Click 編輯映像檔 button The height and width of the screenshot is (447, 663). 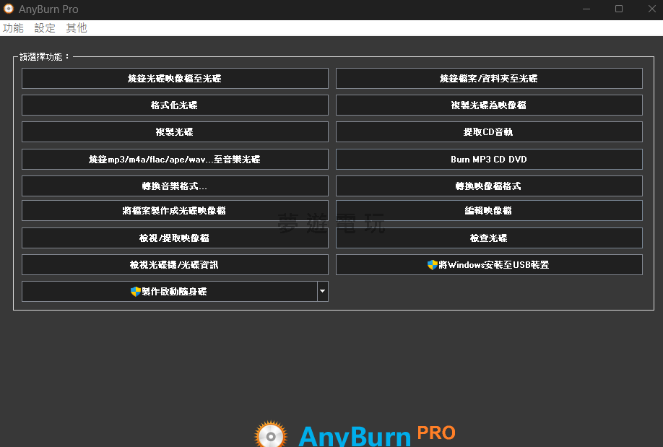tap(489, 211)
